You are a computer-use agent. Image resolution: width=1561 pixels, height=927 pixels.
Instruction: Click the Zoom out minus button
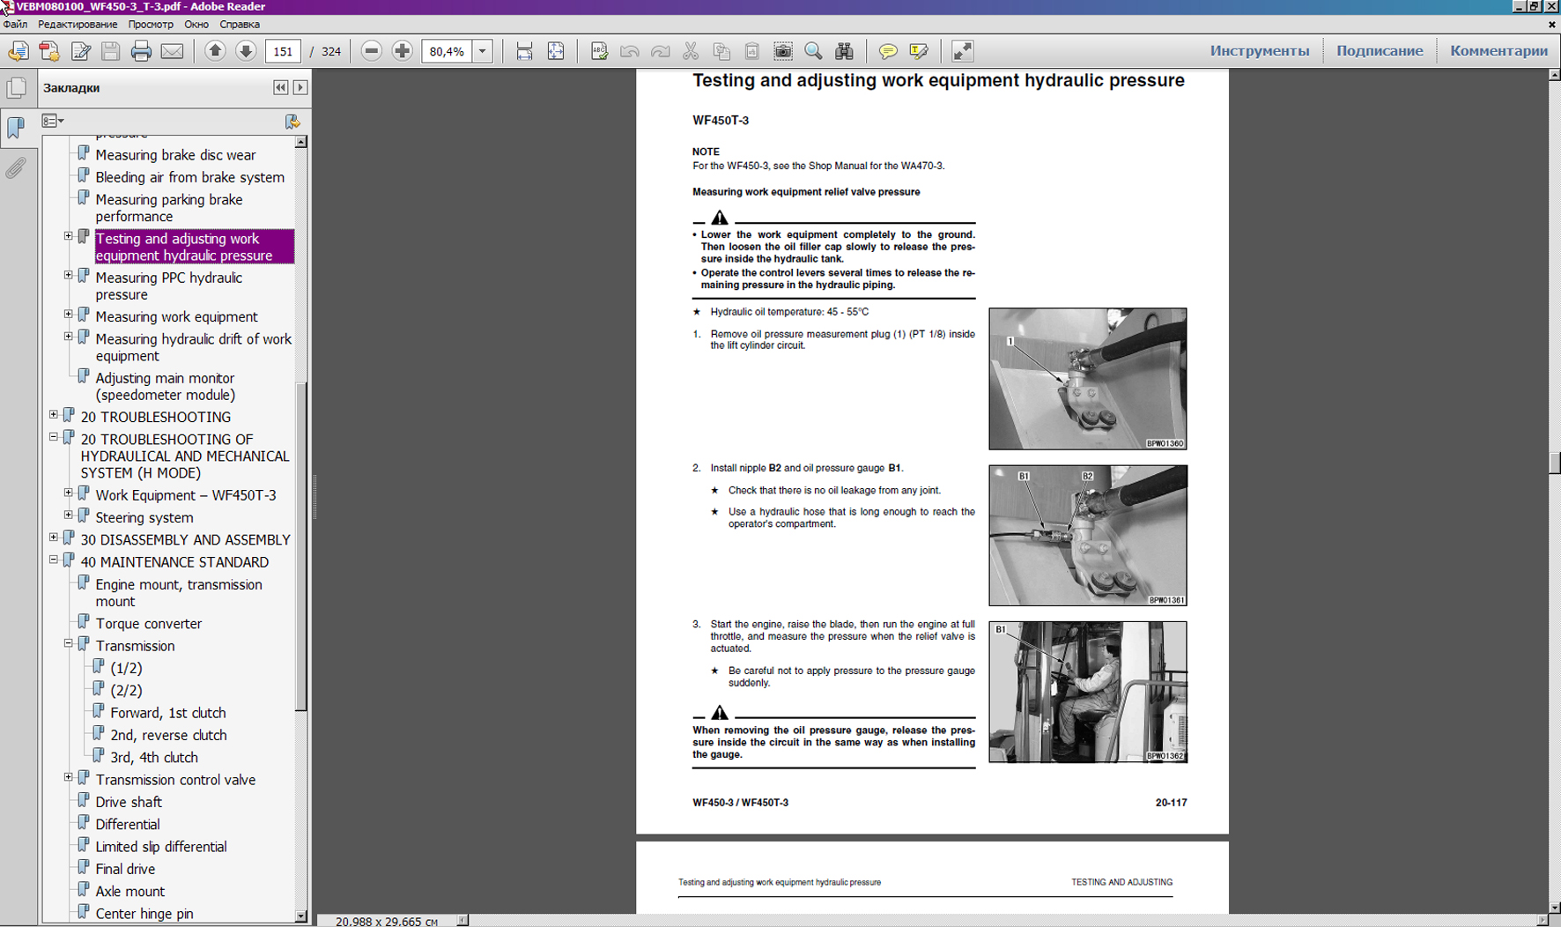pos(372,51)
